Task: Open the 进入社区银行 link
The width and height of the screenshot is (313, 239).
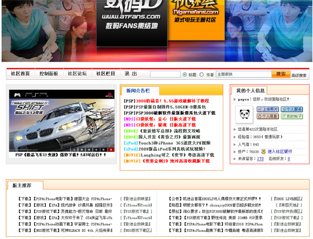Action: [280, 151]
